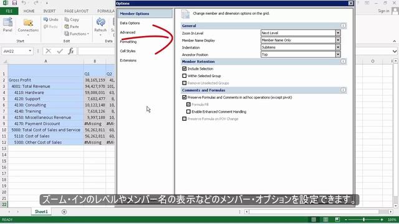Collapse the ribbon with the chevron
399x224 pixels.
[x=395, y=41]
